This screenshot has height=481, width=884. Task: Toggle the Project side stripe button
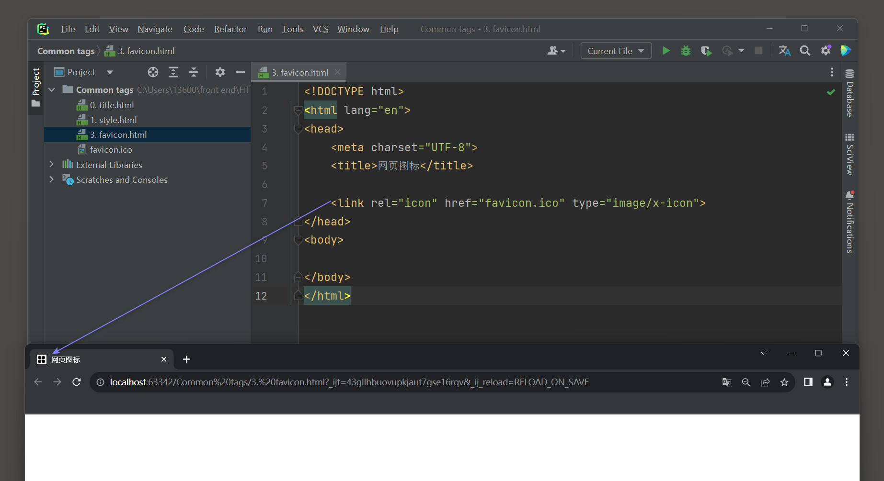pos(36,88)
